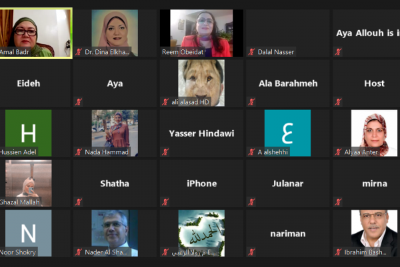
Task: Click the muted mic icon on the iPhone tile
Action: (165, 202)
